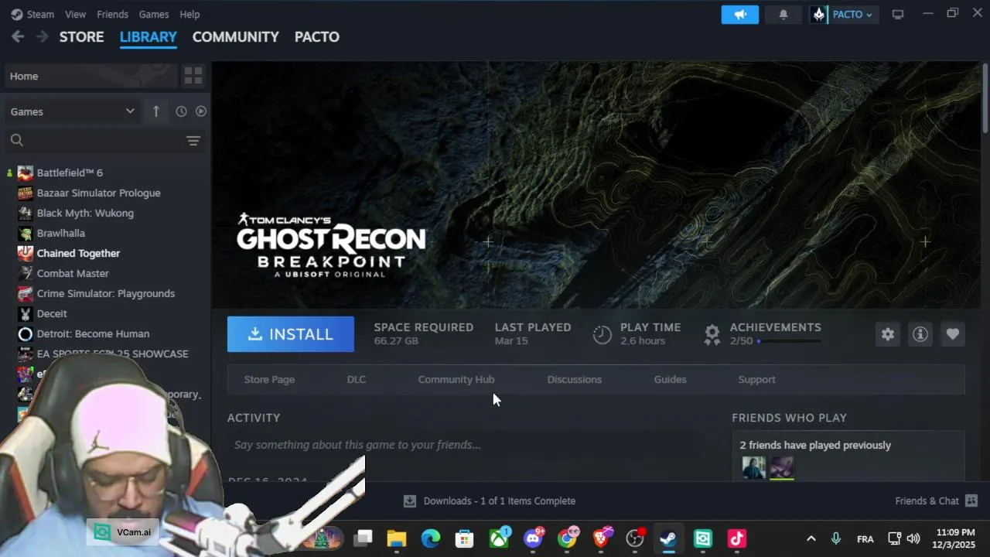
Task: Open the Support link
Action: tap(757, 380)
